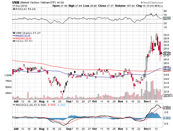This screenshot has width=173, height=131.
Task: Click the price axis label 30.0
Action: point(166,35)
